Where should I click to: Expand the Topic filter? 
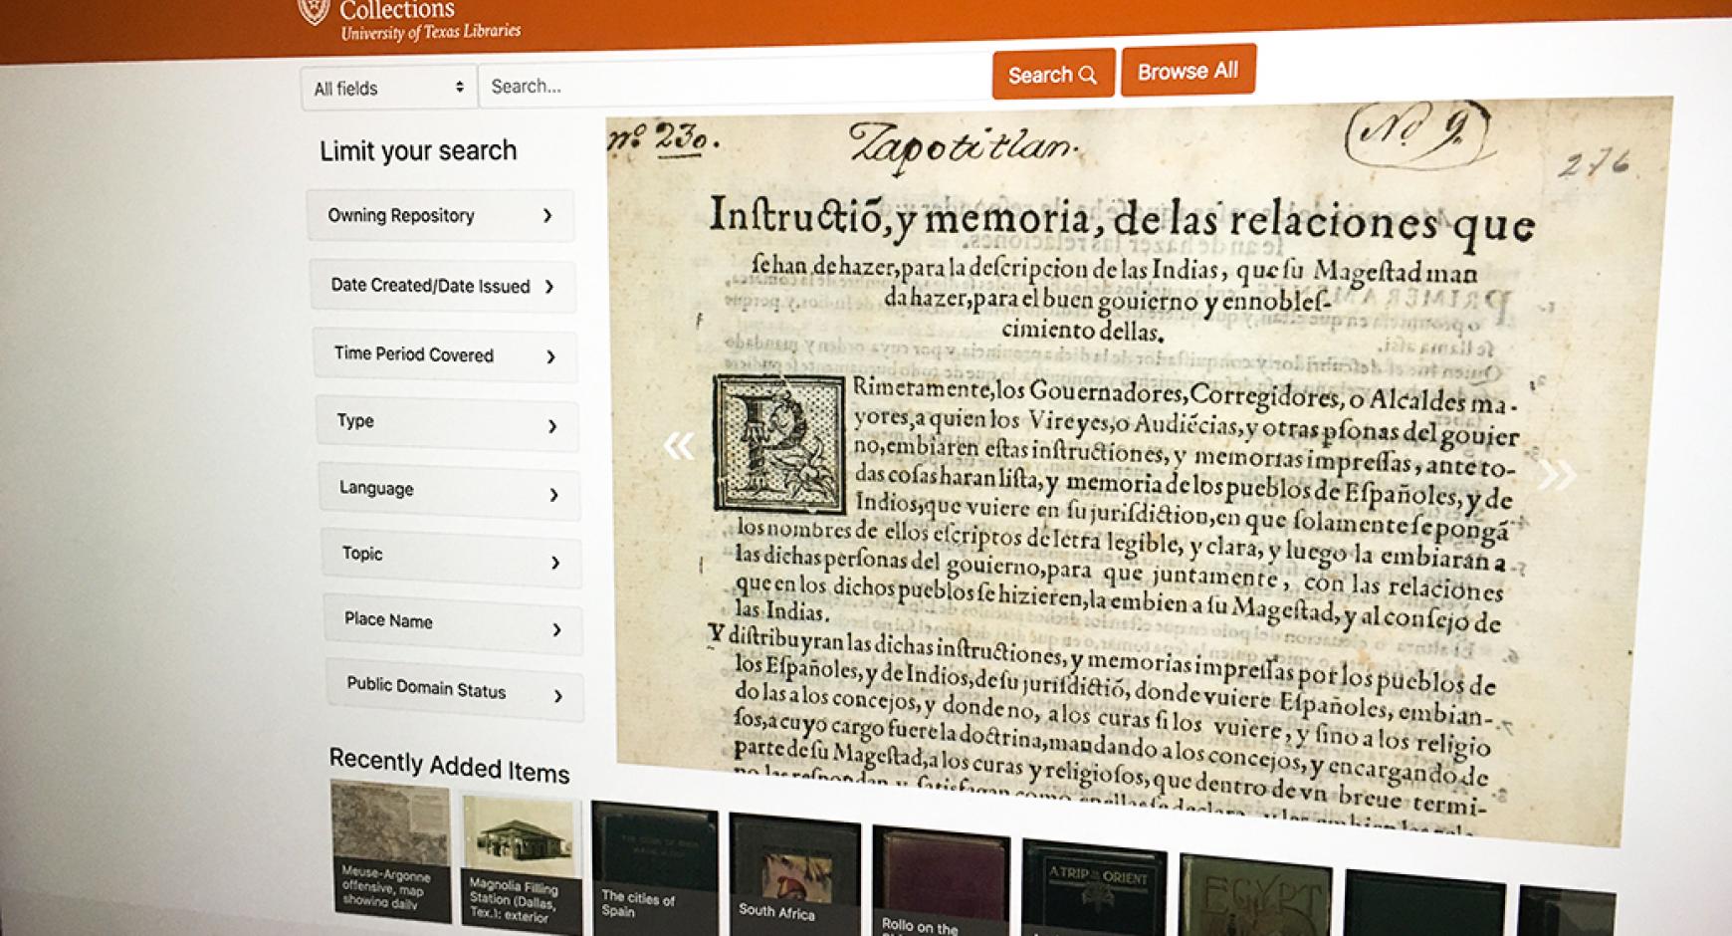(452, 558)
